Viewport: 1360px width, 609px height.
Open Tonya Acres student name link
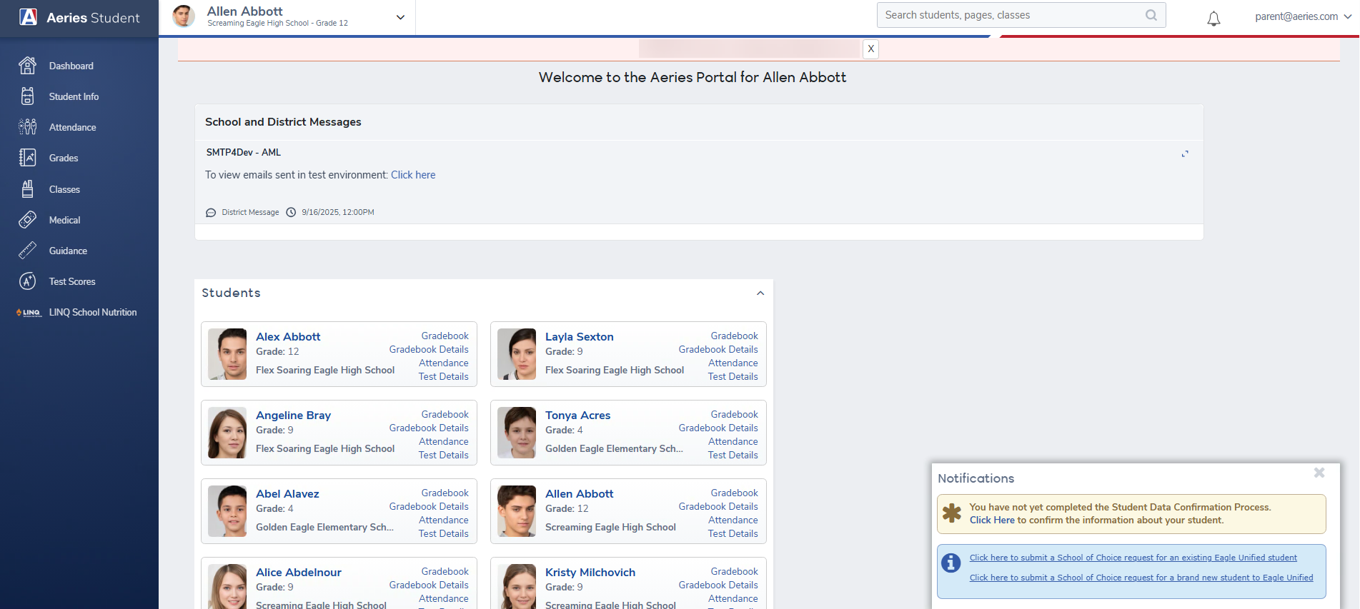pyautogui.click(x=577, y=416)
